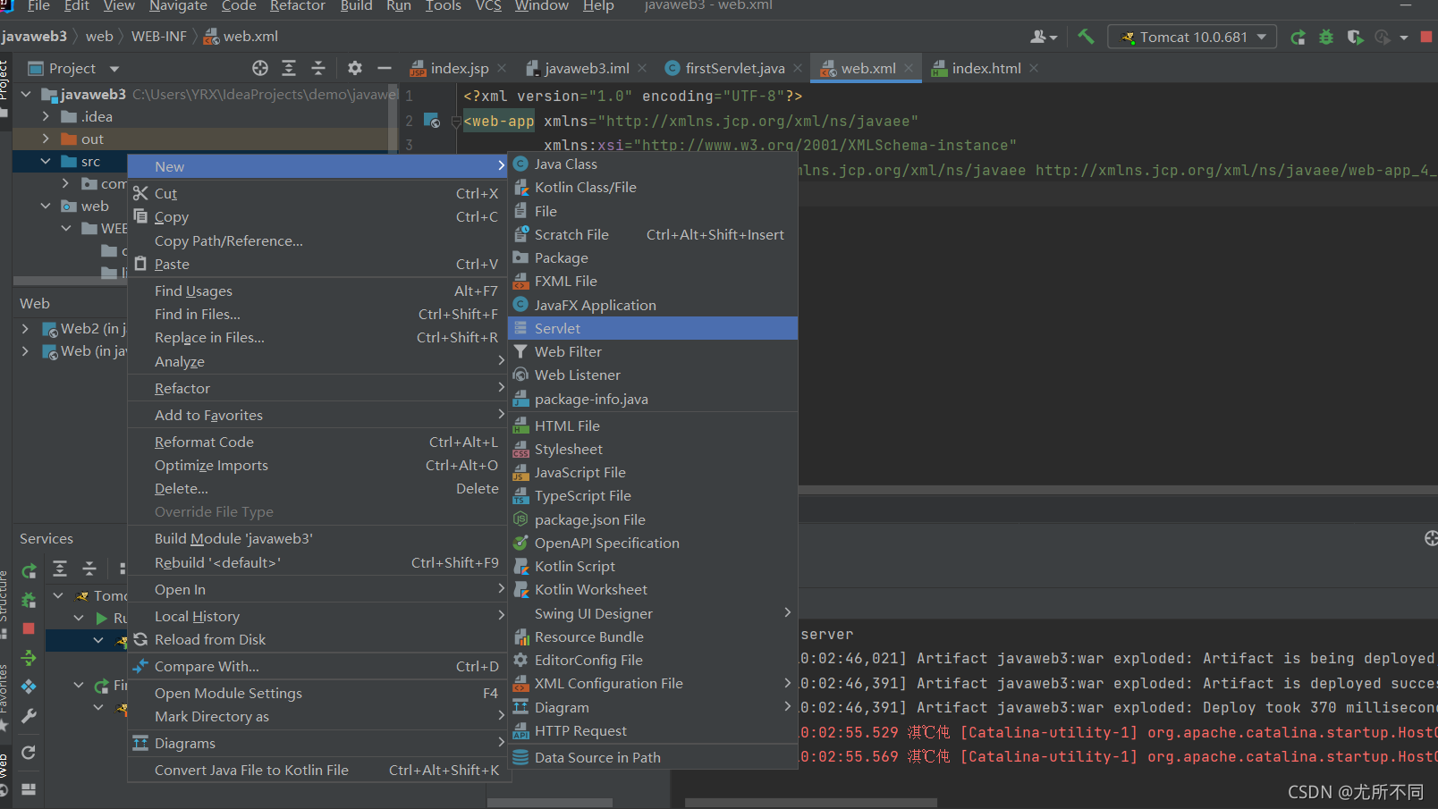Select Web Listener in New submenu
This screenshot has width=1438, height=809.
[x=653, y=375]
